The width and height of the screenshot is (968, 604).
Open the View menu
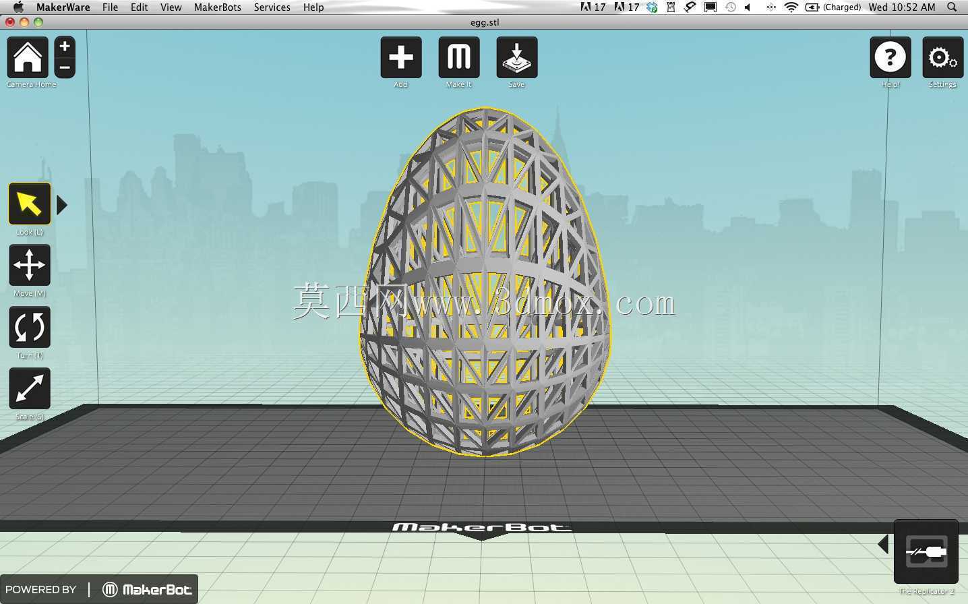tap(171, 7)
